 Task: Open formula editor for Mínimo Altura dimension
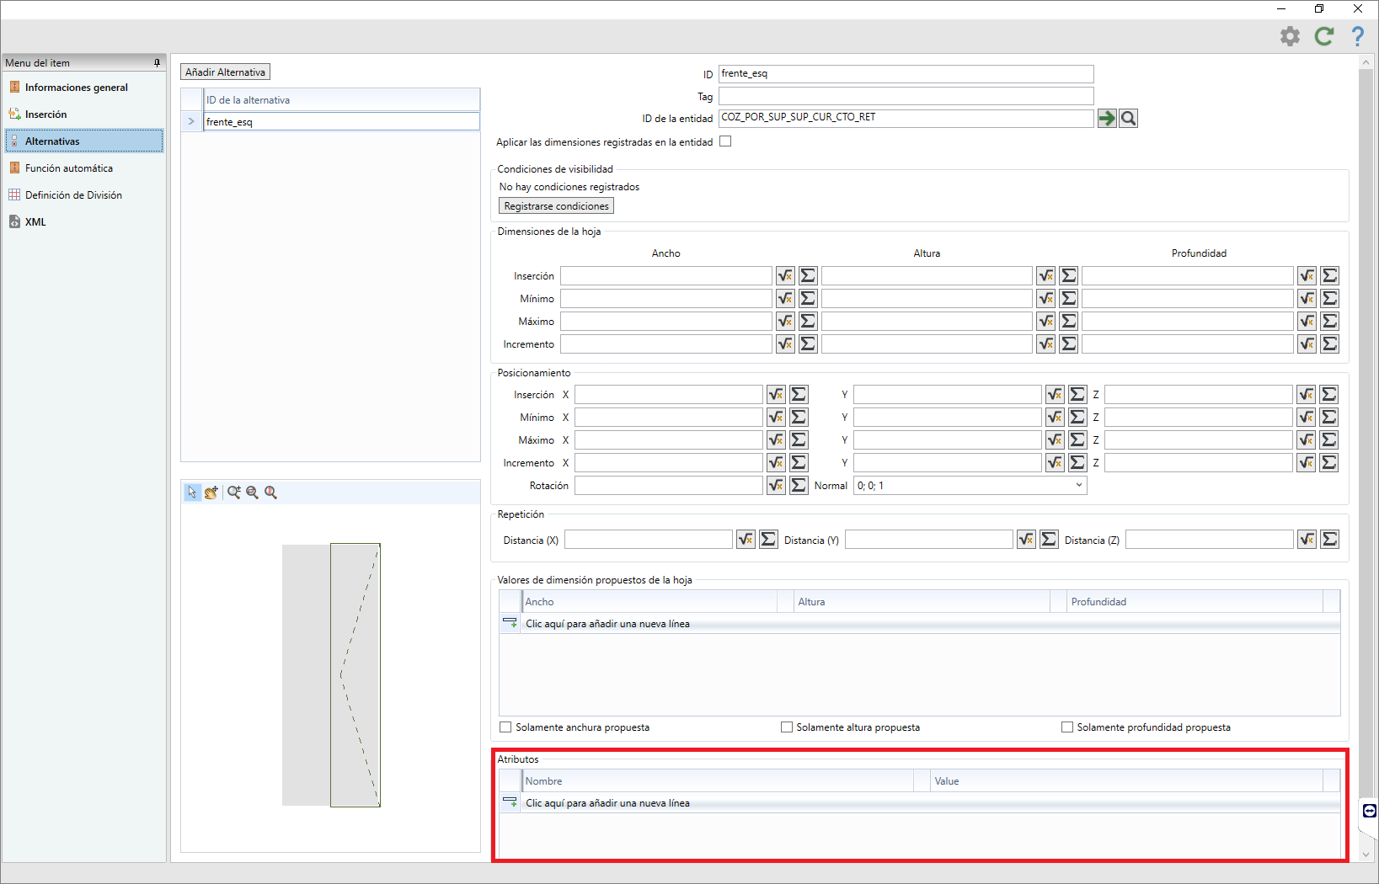tap(1046, 299)
